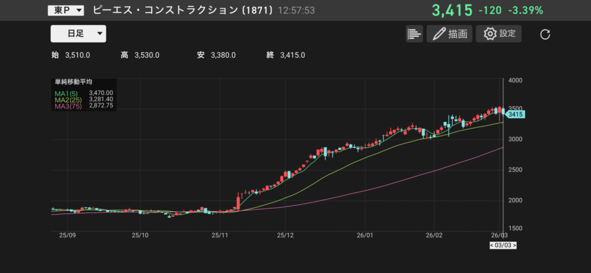Click the 25/11 date axis label

219,235
